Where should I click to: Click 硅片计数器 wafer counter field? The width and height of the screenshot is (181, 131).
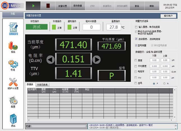(92, 27)
